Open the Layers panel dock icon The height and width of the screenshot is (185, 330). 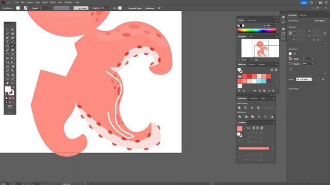coord(283,29)
